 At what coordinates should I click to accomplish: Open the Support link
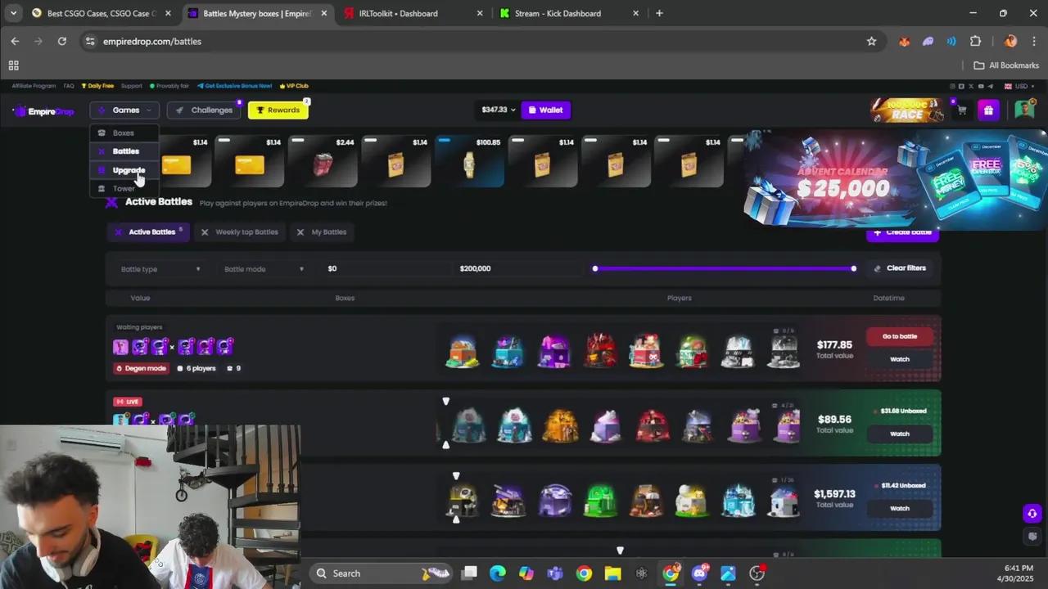[131, 86]
